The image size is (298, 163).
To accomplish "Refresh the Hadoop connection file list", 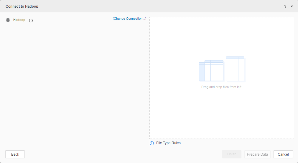I will pyautogui.click(x=31, y=20).
